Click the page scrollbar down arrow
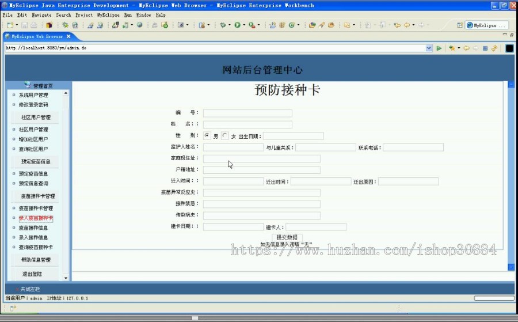Image resolution: width=518 pixels, height=322 pixels. point(511,267)
